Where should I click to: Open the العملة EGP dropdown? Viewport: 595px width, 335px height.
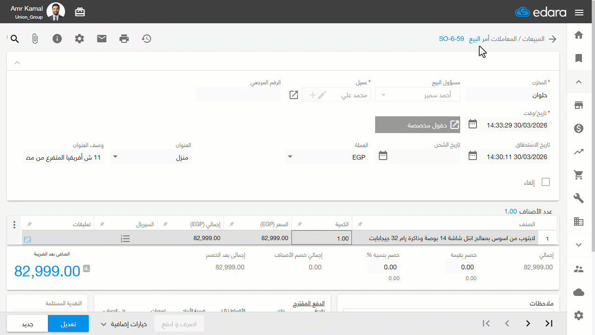(x=326, y=157)
